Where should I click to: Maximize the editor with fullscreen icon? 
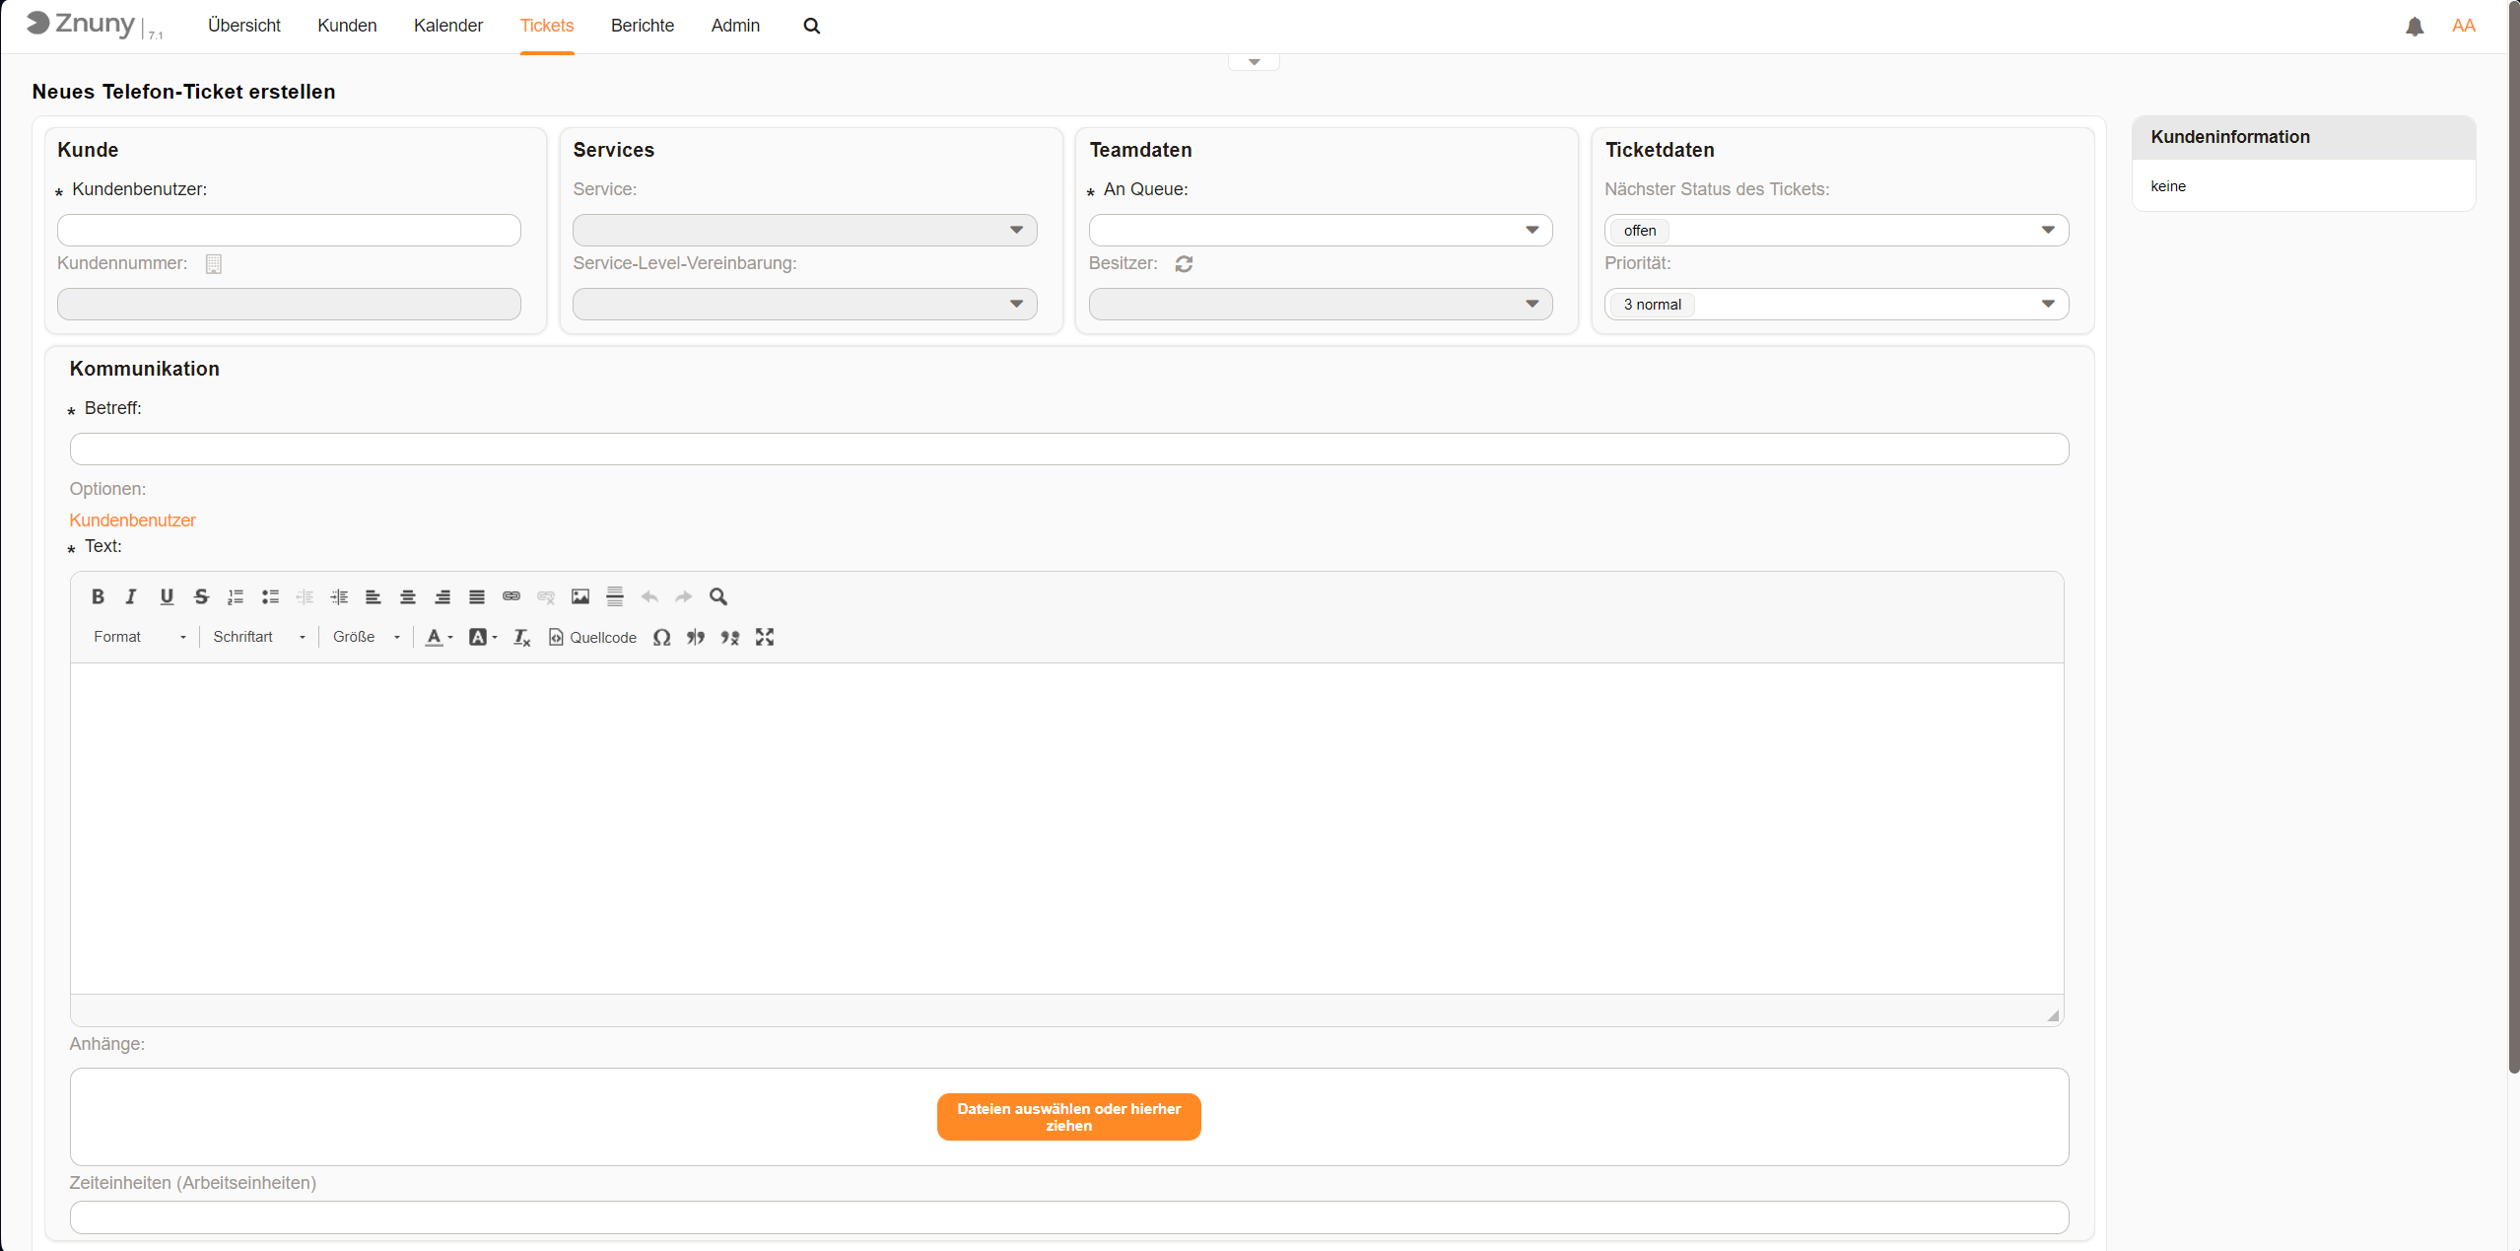pyautogui.click(x=765, y=638)
